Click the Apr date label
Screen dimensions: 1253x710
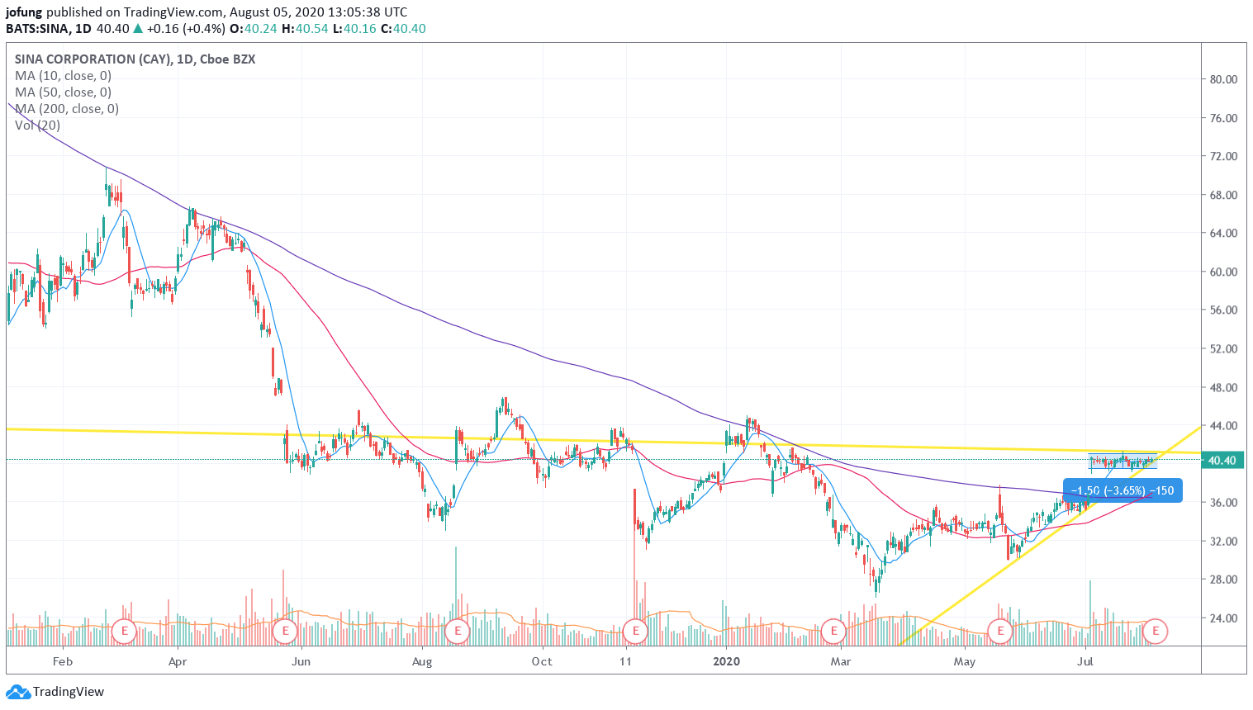click(x=178, y=662)
